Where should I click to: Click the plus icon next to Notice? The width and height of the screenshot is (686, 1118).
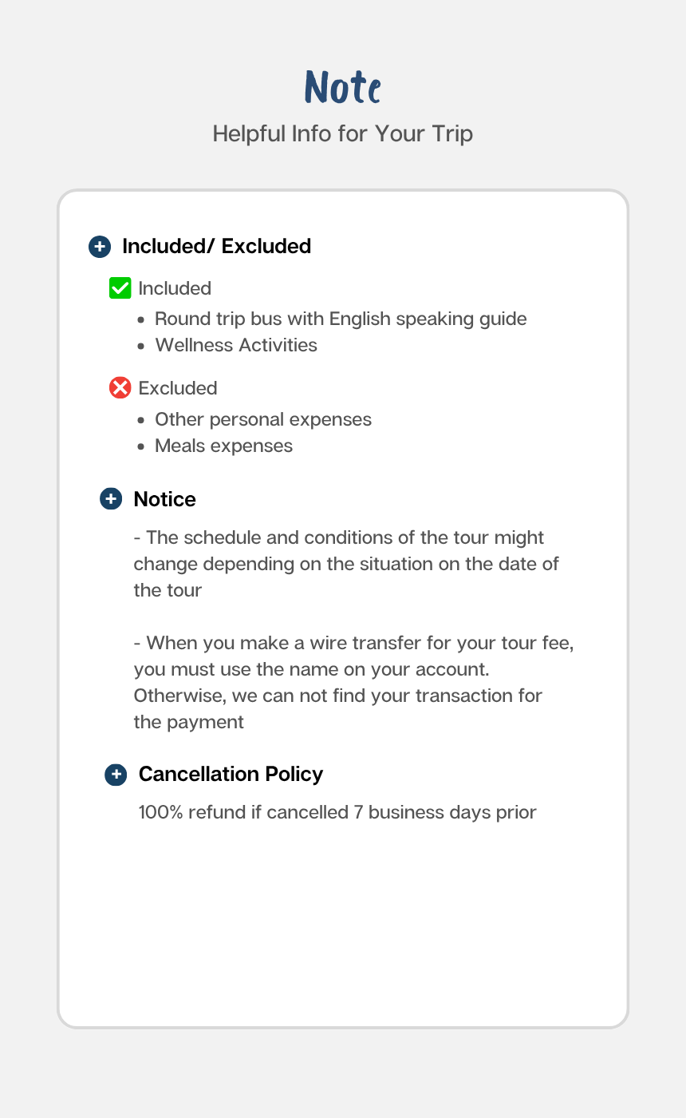[x=110, y=499]
